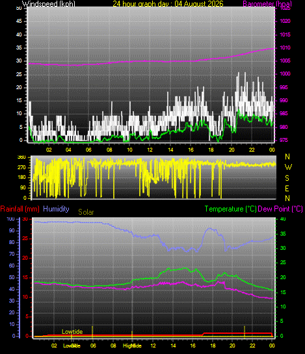Click the E compass letter
Image resolution: width=305 pixels, height=354 pixels.
pyautogui.click(x=287, y=189)
